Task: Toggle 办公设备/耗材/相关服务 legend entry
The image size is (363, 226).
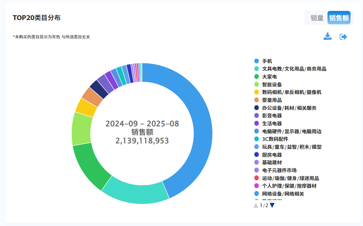Action: coord(285,108)
